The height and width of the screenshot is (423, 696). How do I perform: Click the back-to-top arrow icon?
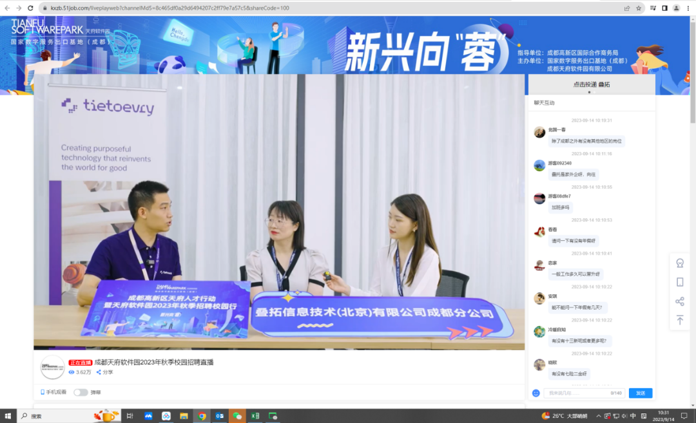coord(679,320)
